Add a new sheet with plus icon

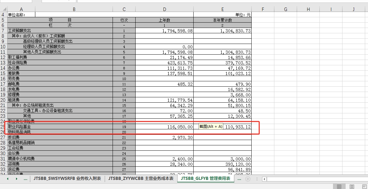tap(248, 179)
